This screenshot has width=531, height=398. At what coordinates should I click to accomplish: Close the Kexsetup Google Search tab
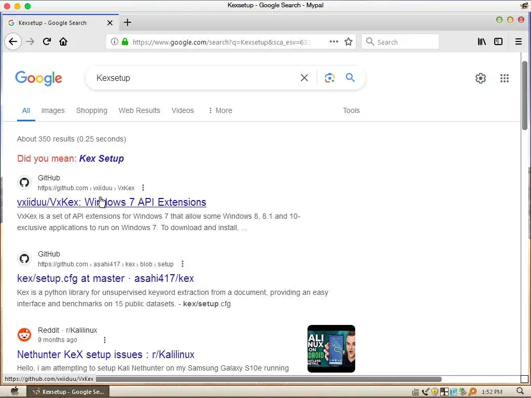[x=110, y=23]
